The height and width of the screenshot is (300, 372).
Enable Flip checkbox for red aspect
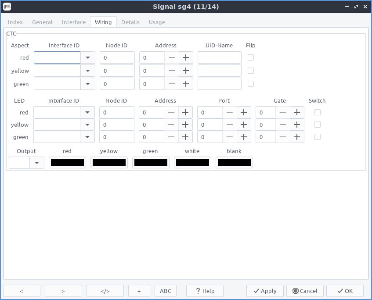[250, 57]
